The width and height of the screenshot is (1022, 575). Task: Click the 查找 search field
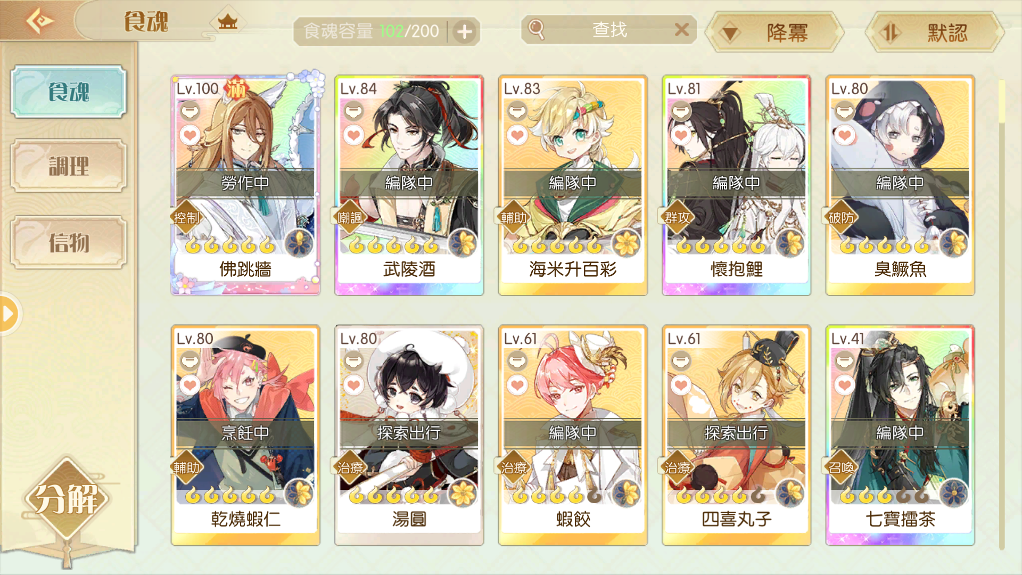point(609,29)
